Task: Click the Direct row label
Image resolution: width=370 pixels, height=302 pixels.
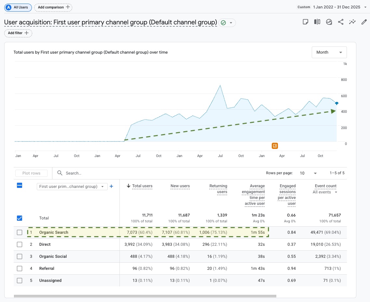Action: click(45, 244)
